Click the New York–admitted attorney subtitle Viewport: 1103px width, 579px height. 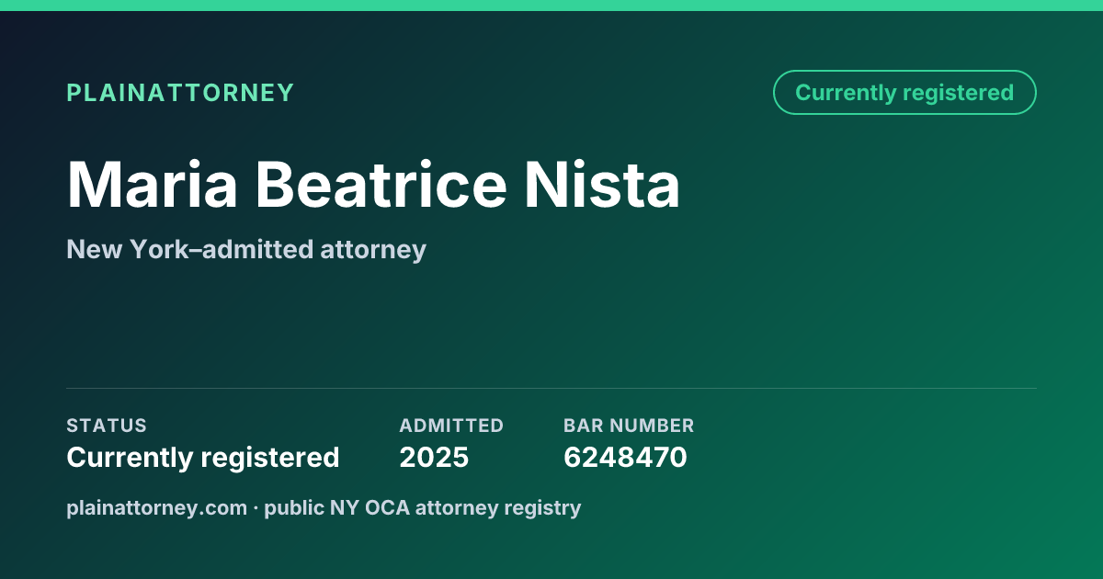click(x=246, y=249)
